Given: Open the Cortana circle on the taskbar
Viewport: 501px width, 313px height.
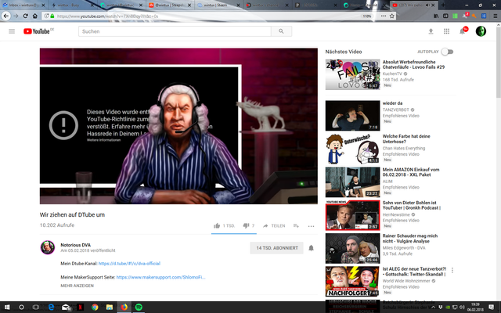Looking at the screenshot, I should (21, 308).
